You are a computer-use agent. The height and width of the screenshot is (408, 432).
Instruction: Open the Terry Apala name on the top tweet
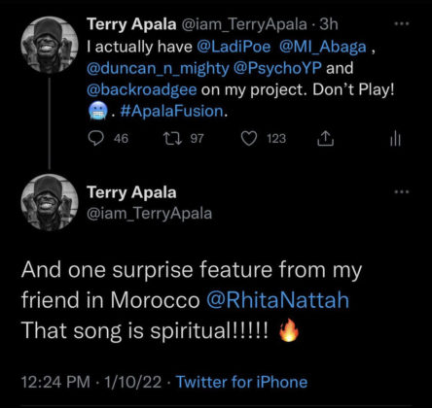131,24
